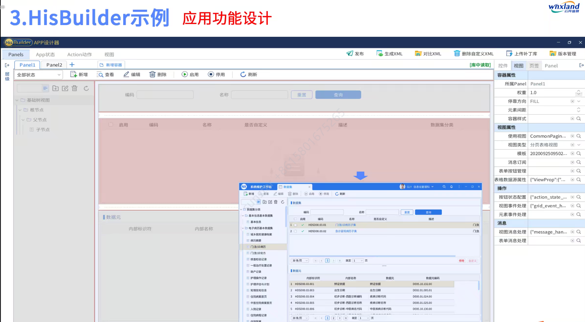
Task: Click the 重置 button in the designer form
Action: (302, 95)
